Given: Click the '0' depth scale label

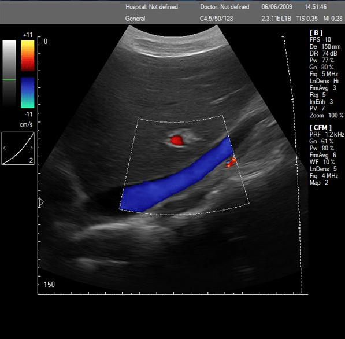Looking at the screenshot, I should click(x=46, y=42).
